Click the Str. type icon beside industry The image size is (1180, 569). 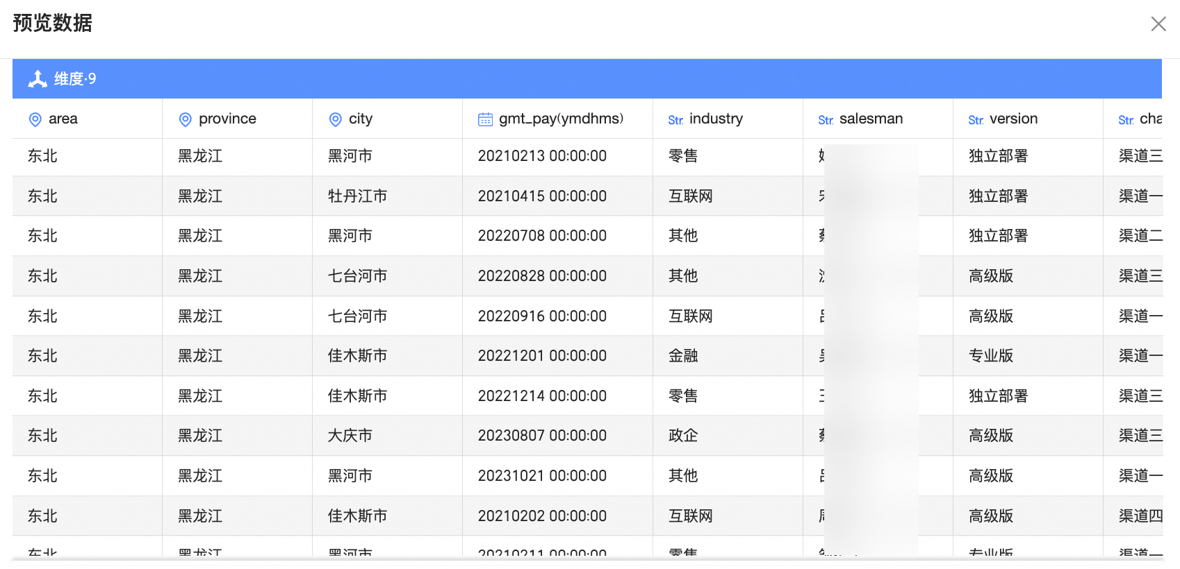point(675,120)
